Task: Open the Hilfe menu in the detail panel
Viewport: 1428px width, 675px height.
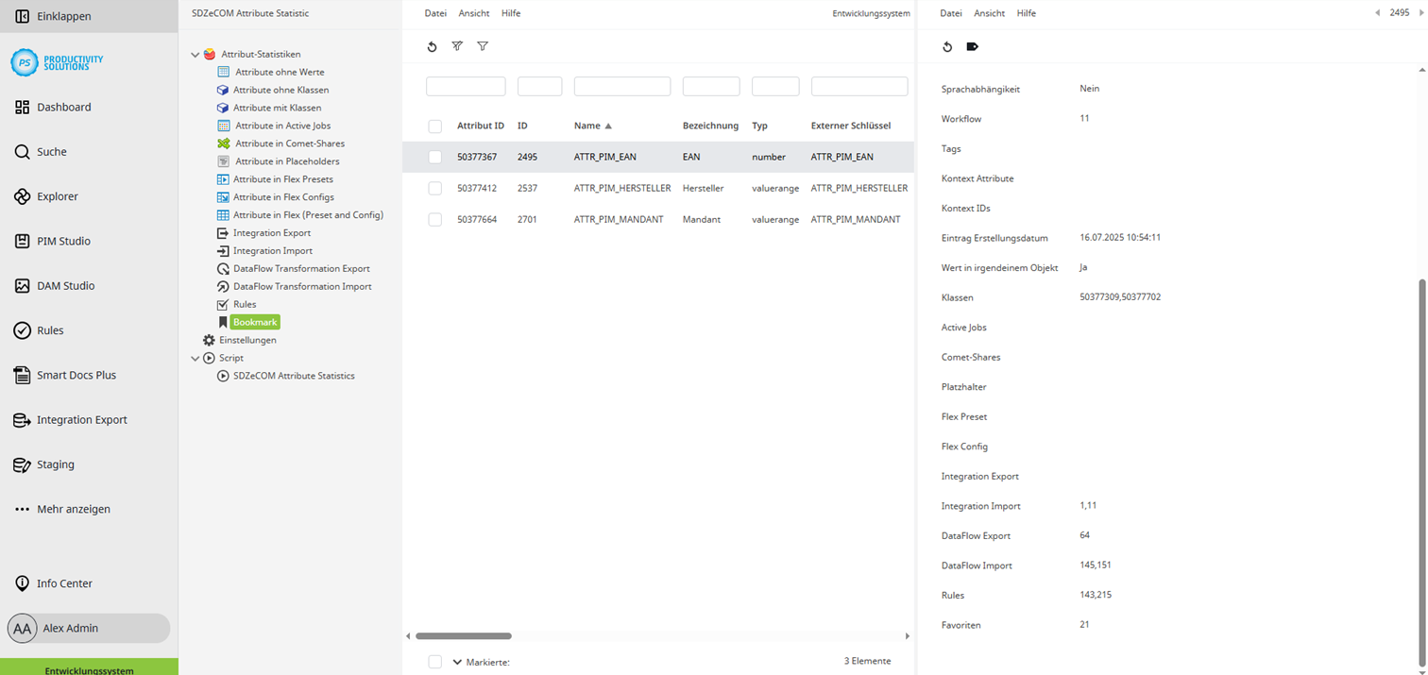Action: pos(1026,13)
